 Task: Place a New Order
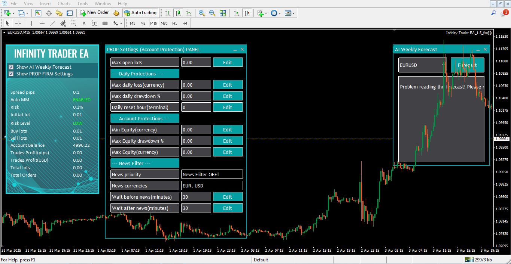click(x=94, y=12)
